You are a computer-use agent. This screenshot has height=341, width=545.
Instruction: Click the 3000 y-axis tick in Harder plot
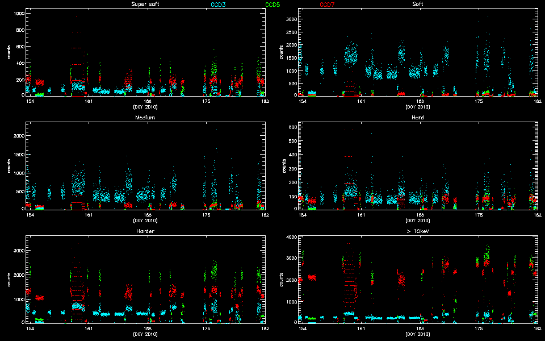tap(19, 251)
